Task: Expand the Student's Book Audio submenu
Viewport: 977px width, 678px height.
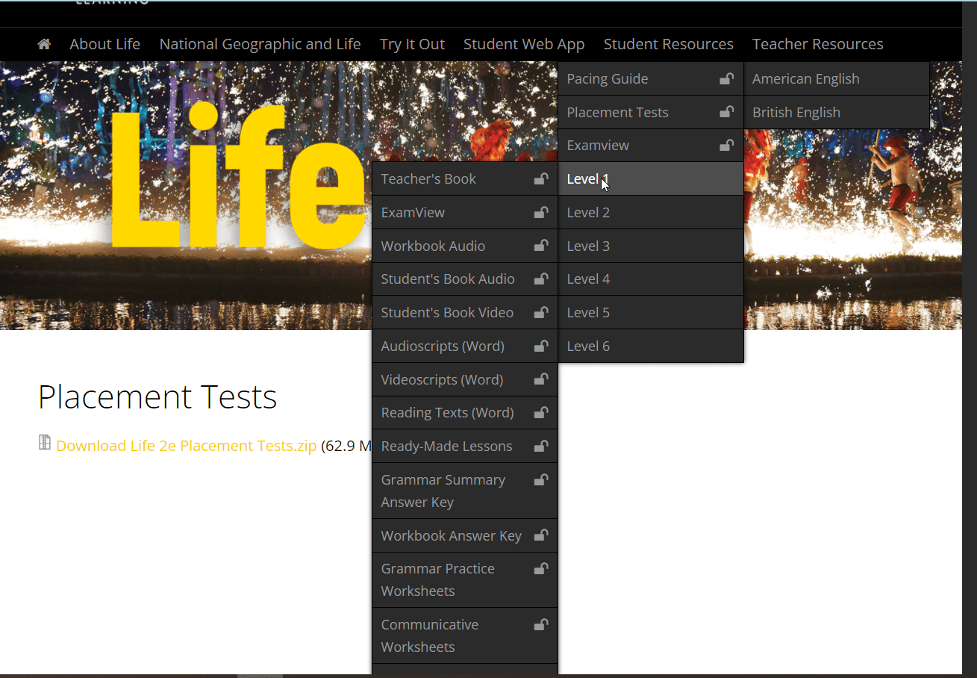Action: click(448, 279)
